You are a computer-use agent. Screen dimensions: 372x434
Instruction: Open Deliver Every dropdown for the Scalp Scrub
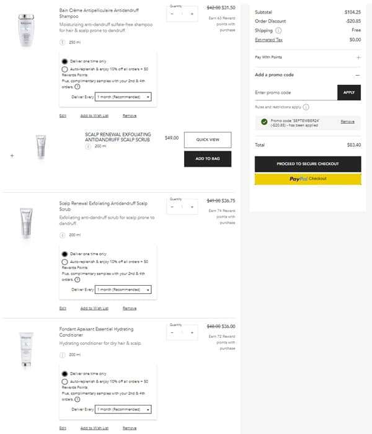coord(123,290)
